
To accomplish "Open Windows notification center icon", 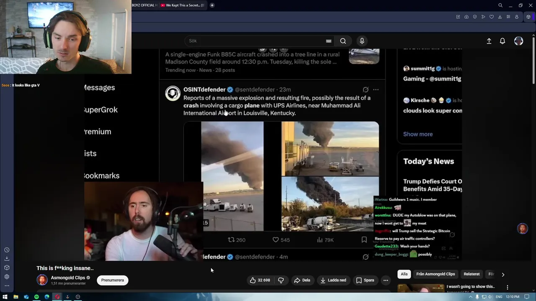I will coord(527,297).
